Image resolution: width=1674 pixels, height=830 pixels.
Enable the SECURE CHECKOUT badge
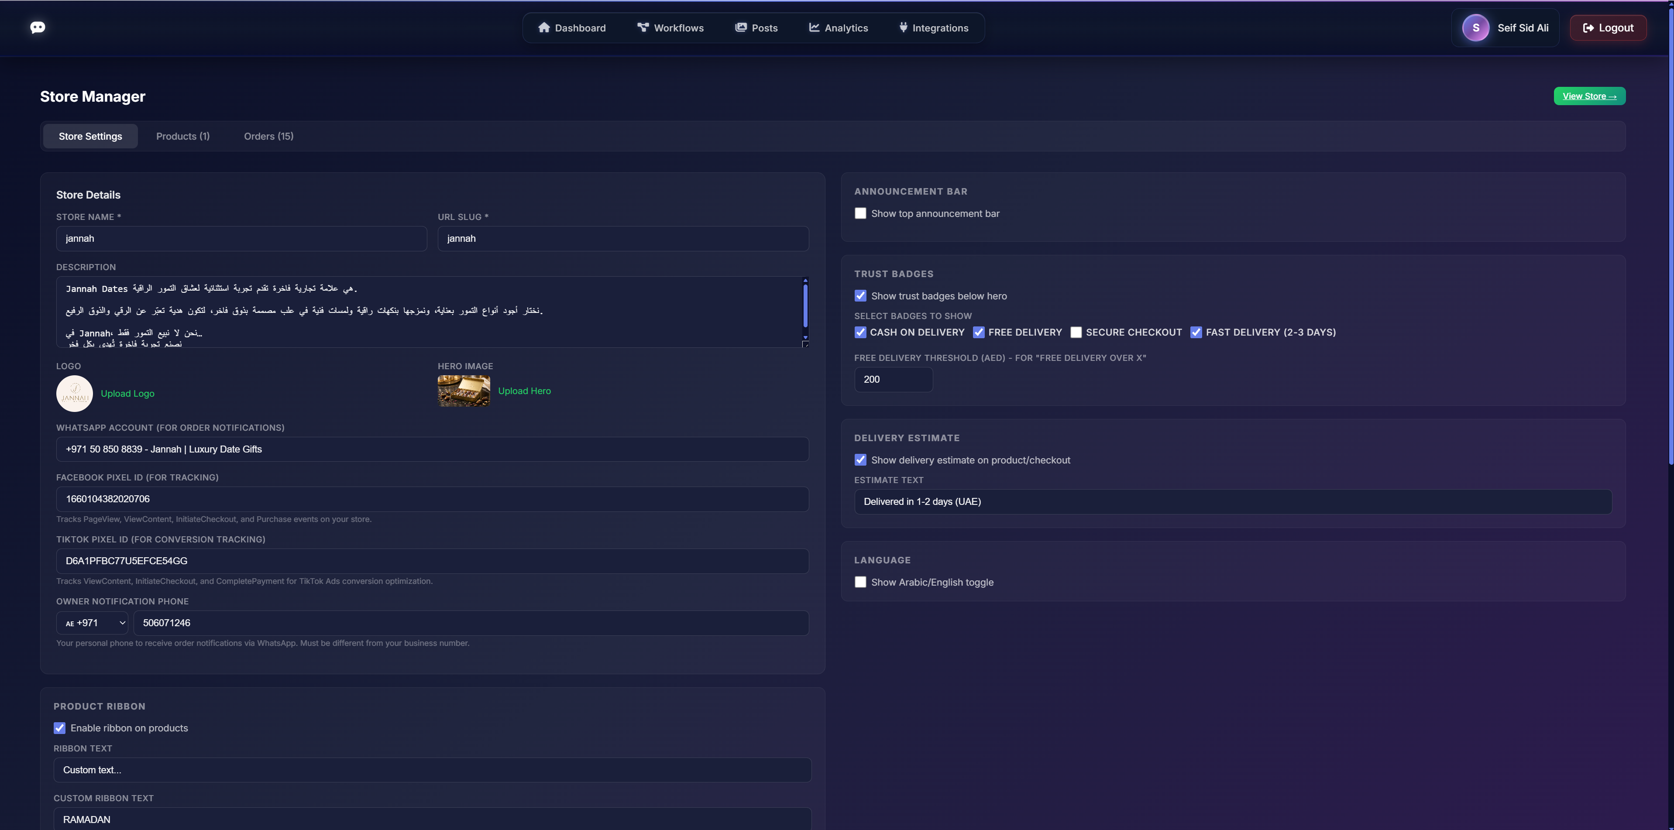1076,332
